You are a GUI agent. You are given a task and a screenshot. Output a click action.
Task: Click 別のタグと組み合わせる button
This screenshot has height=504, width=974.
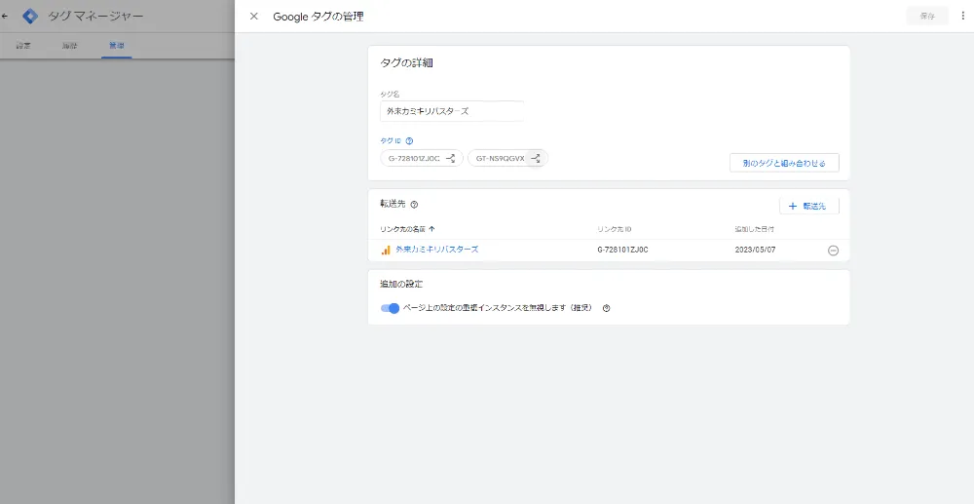(784, 164)
